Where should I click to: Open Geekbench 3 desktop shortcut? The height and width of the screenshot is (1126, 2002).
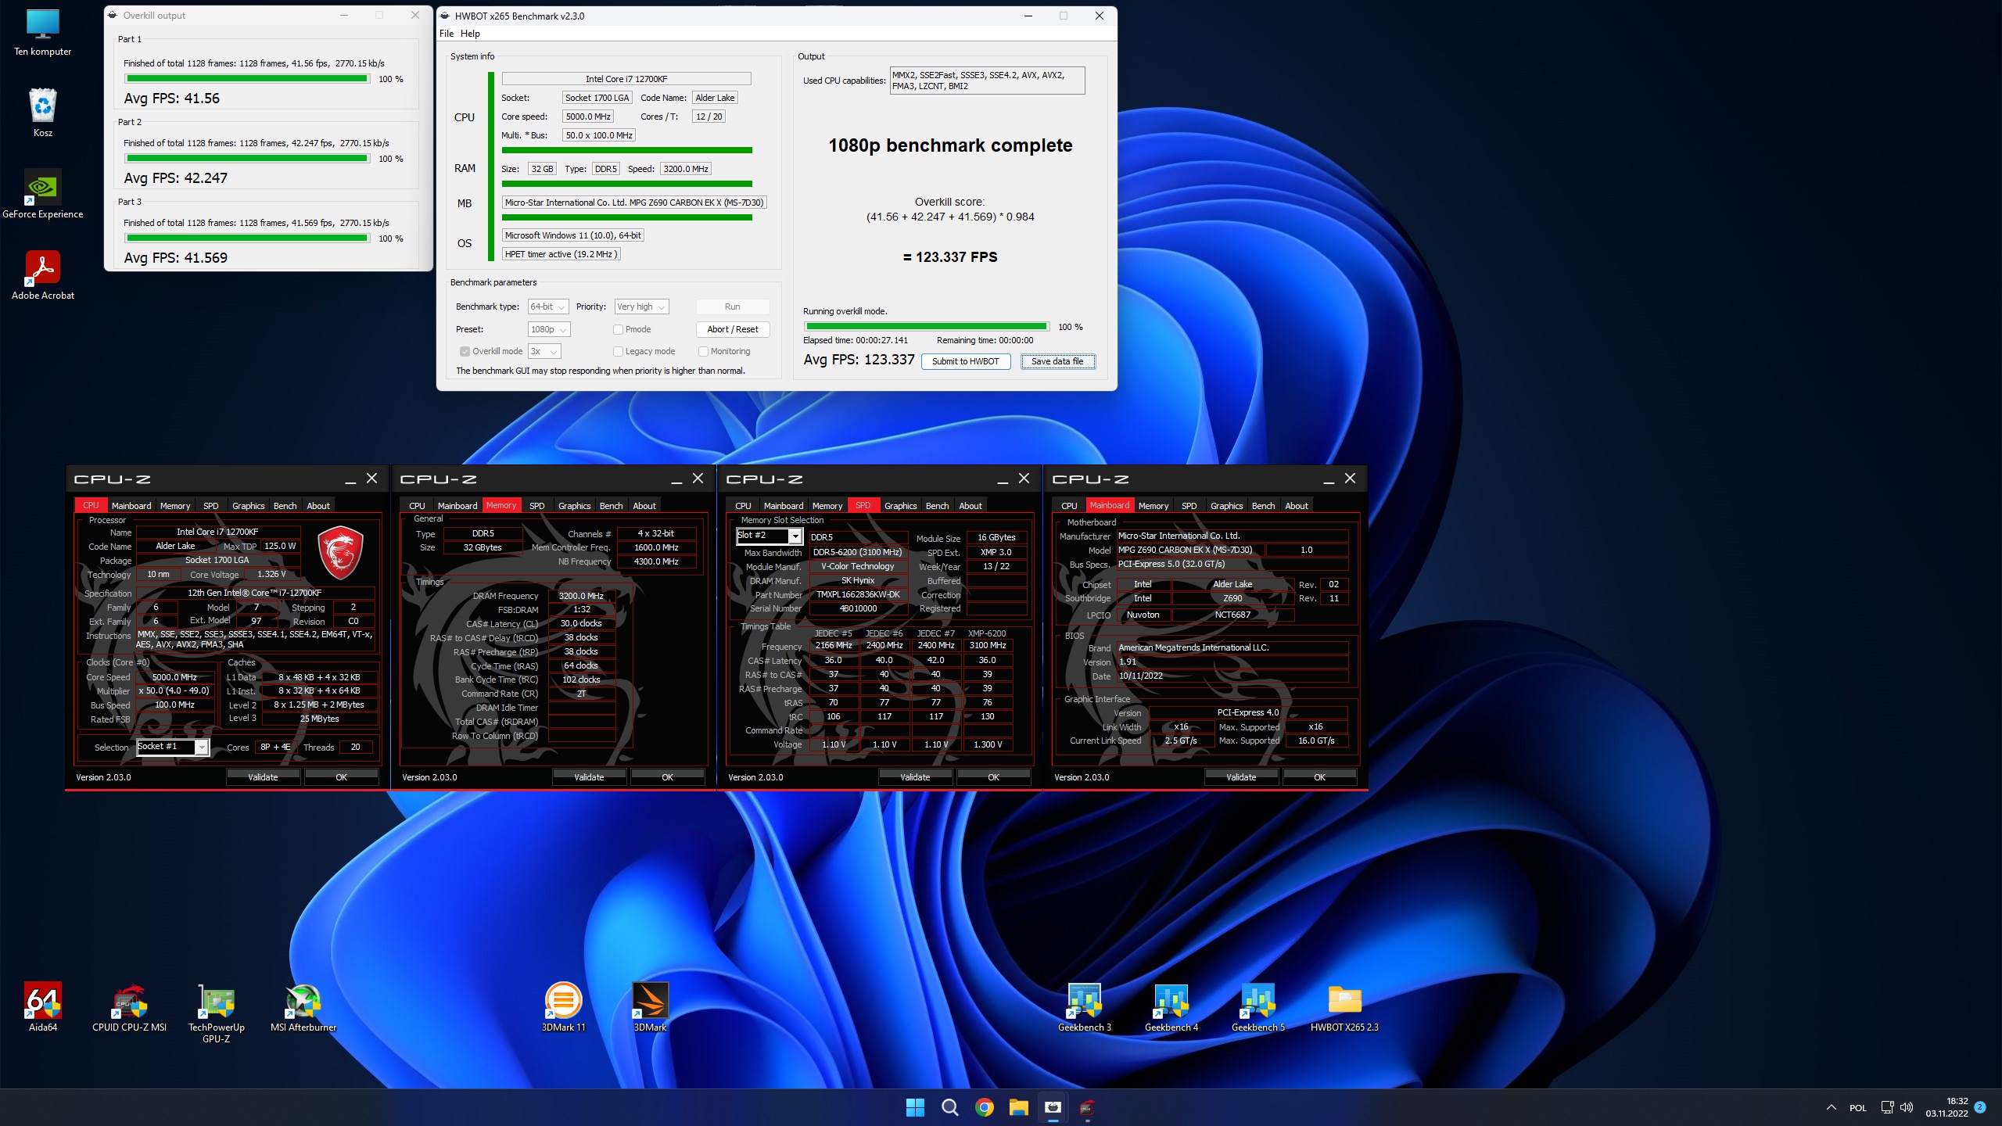[x=1085, y=1007]
